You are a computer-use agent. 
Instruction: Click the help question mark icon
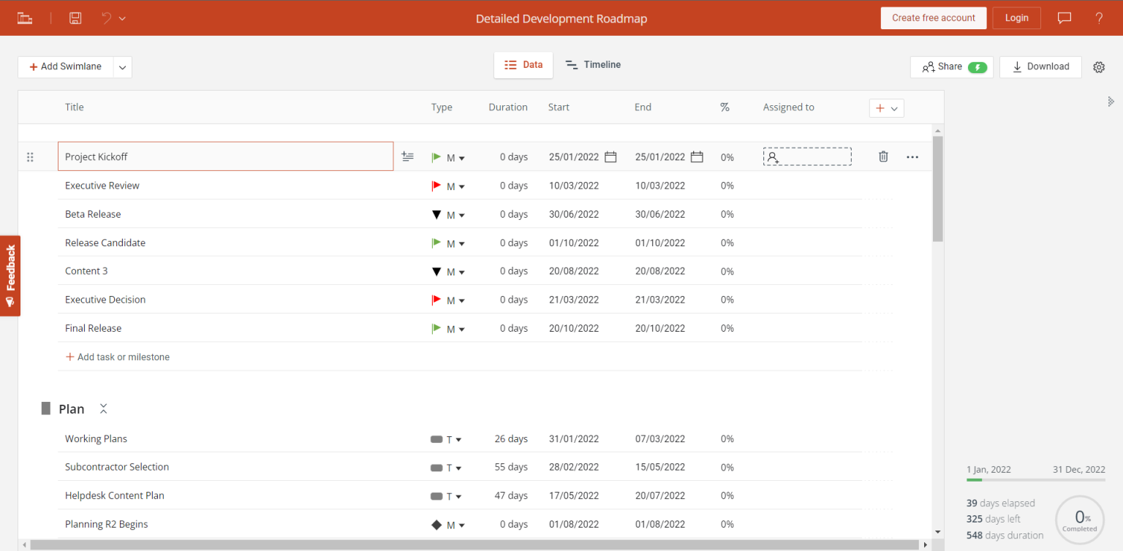click(1099, 18)
